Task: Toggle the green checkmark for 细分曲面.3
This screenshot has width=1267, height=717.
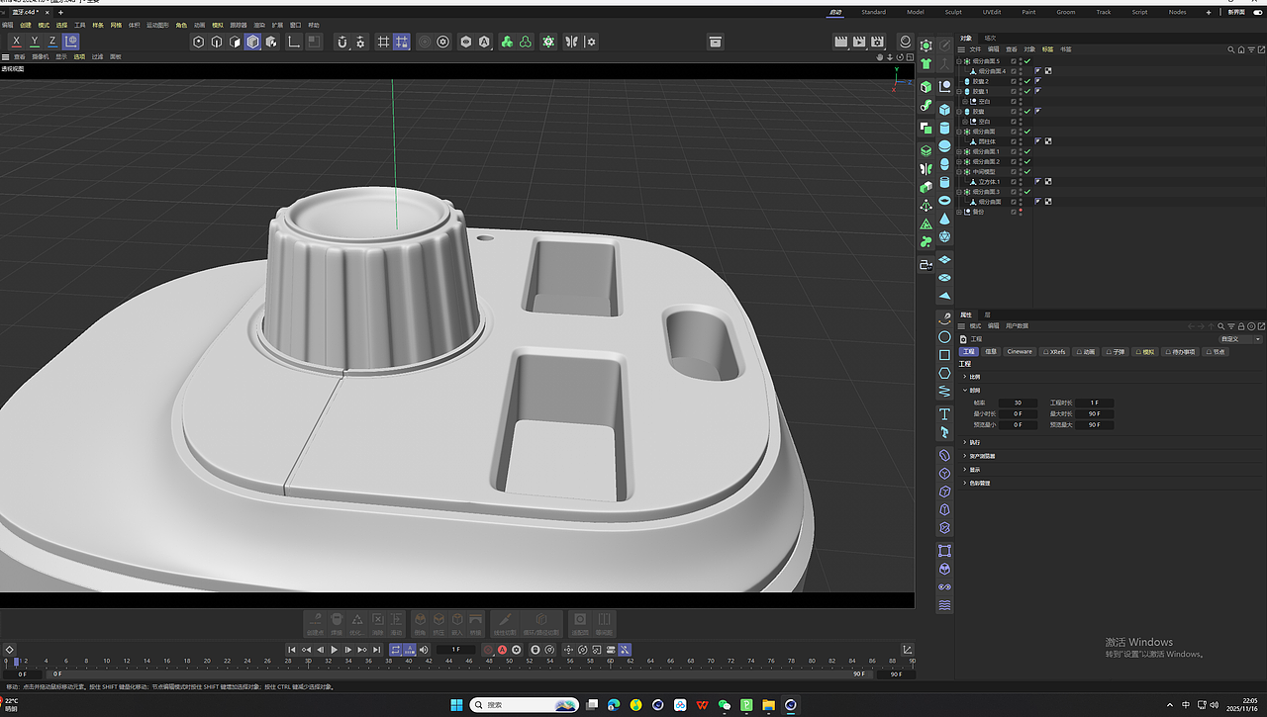Action: tap(1026, 192)
